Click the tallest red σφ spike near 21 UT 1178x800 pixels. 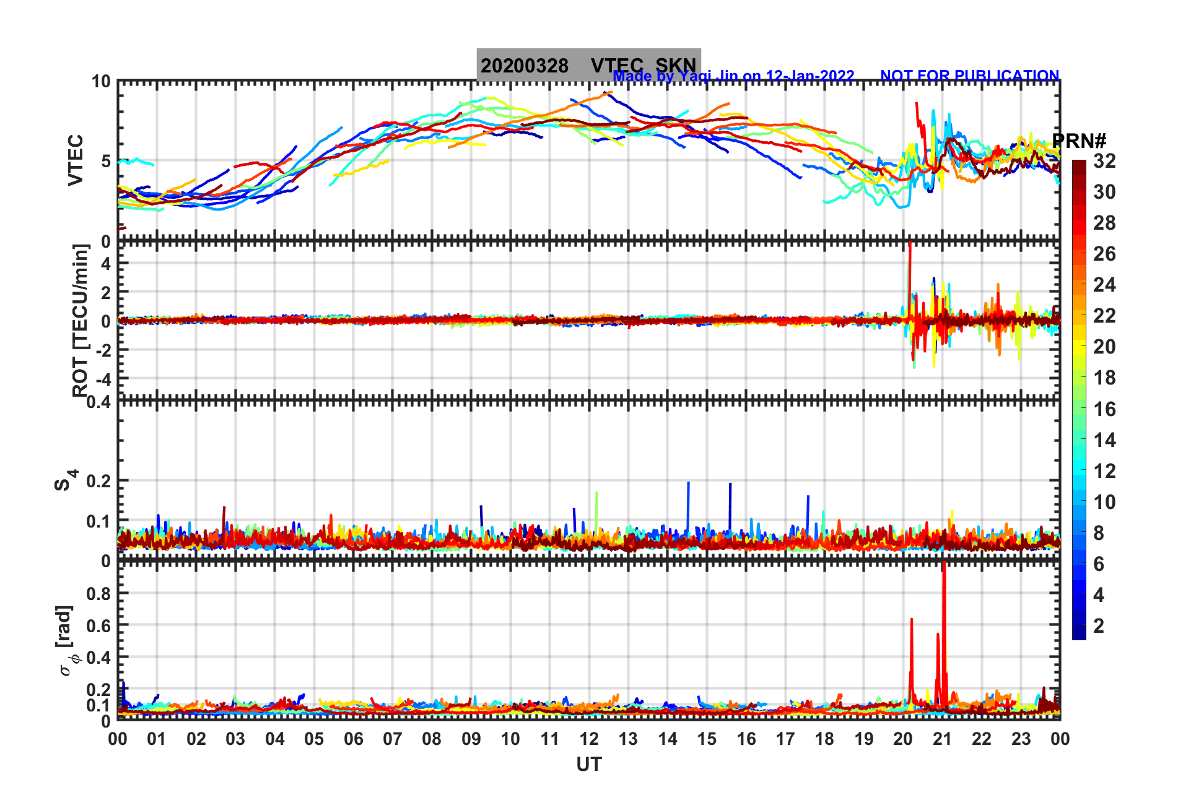click(x=944, y=632)
